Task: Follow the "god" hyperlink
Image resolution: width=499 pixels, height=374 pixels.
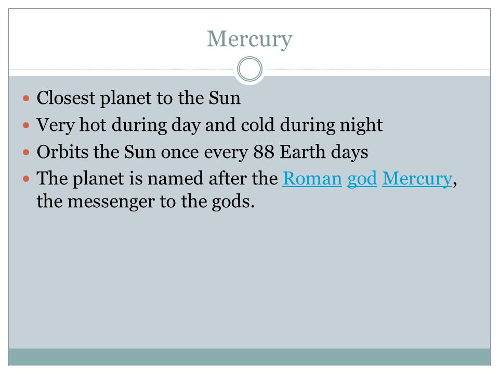Action: pyautogui.click(x=362, y=180)
